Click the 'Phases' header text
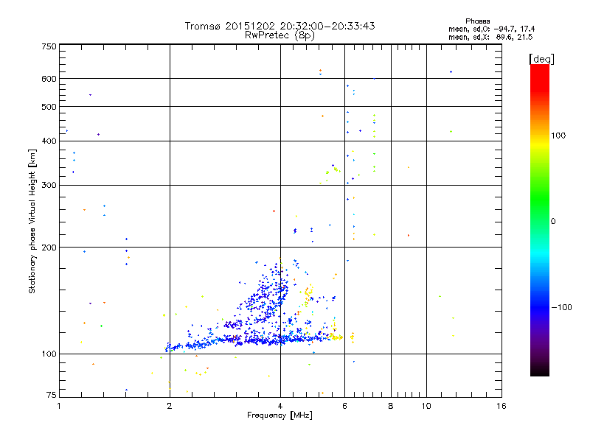 click(x=477, y=21)
